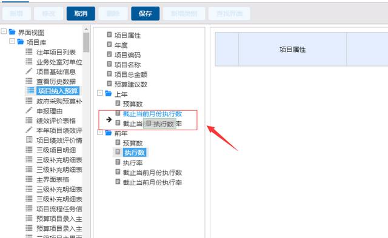Click list icon beside 查看历史数据
The image size is (388, 238).
click(29, 81)
